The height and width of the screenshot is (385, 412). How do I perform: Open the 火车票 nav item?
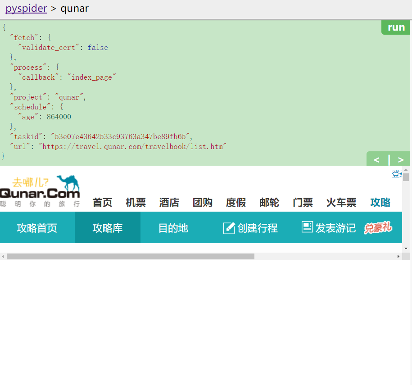point(341,203)
